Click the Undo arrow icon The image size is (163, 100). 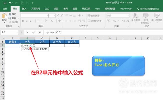[x=10, y=3]
